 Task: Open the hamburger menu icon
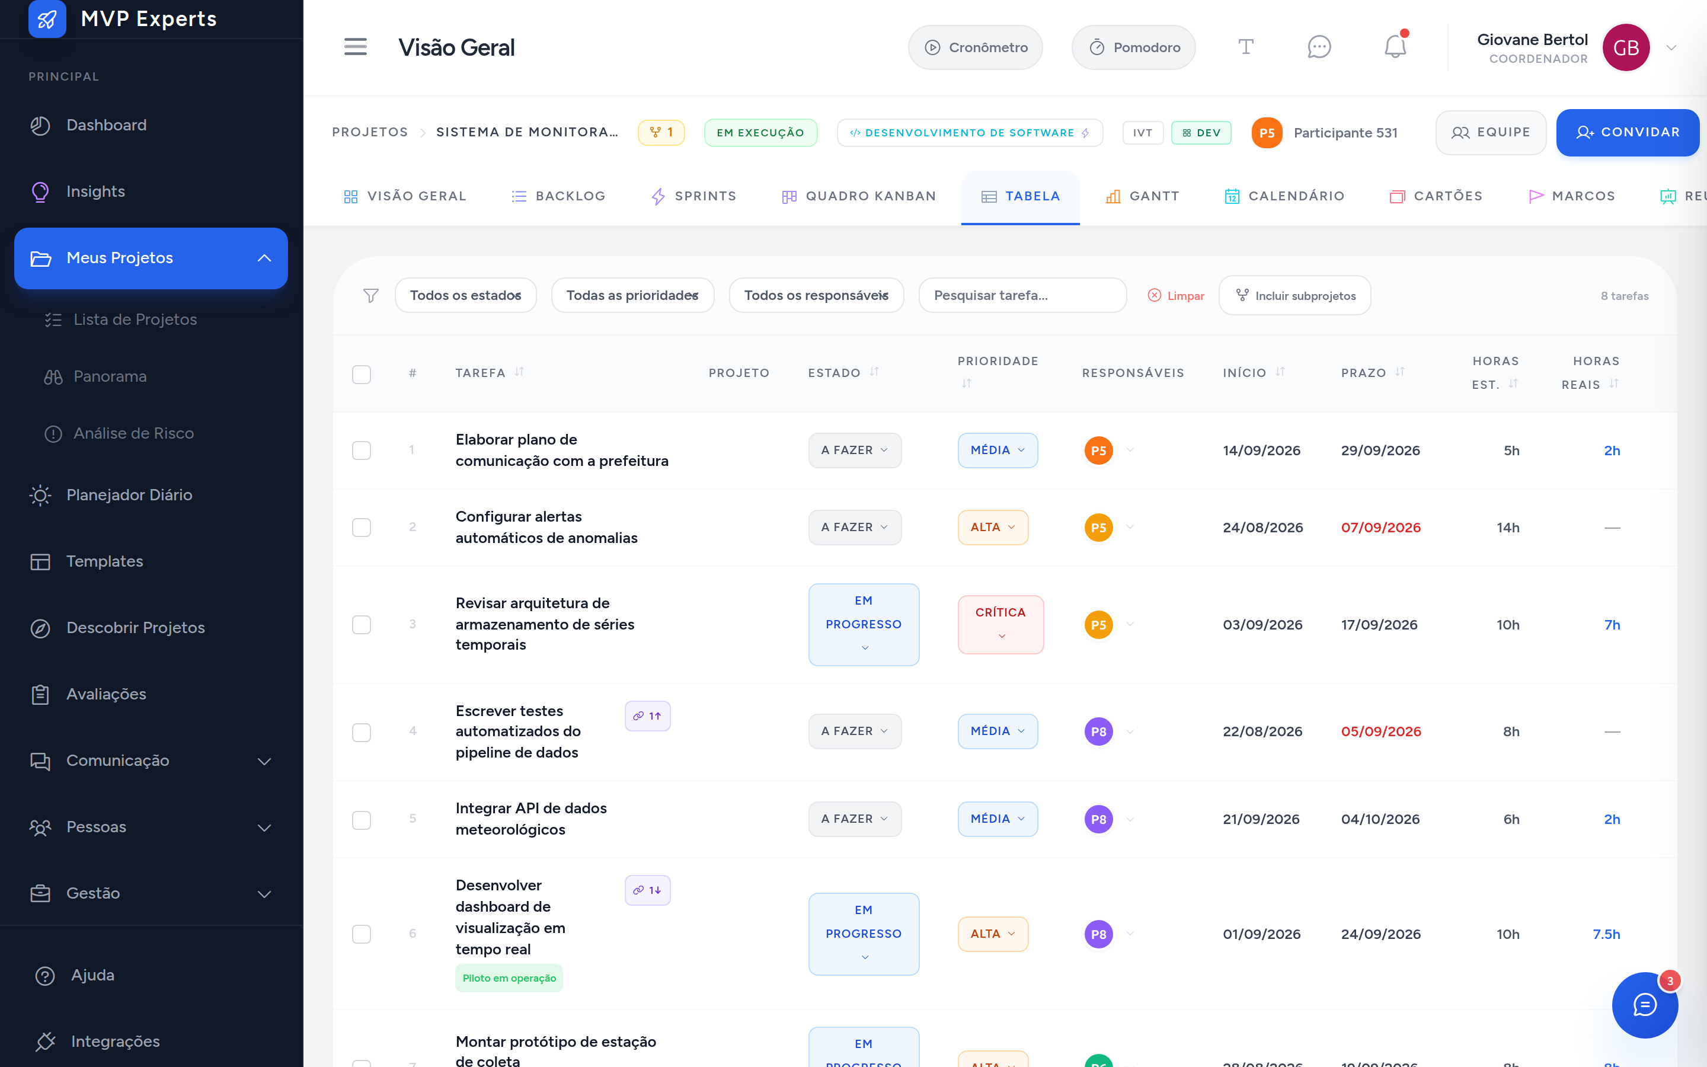coord(356,47)
